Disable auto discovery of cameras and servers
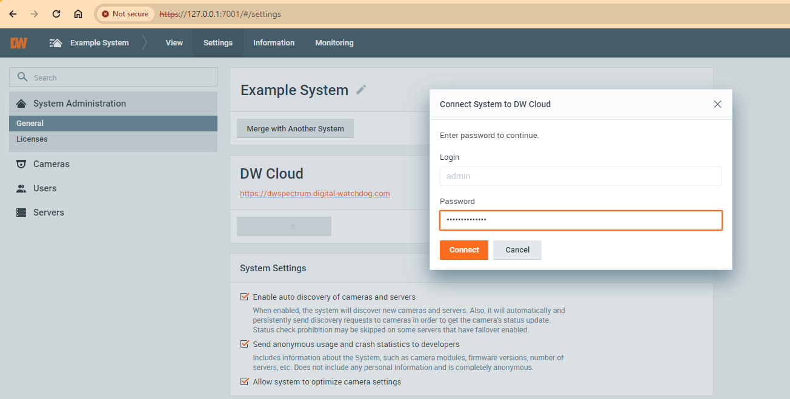The height and width of the screenshot is (399, 790). 245,297
